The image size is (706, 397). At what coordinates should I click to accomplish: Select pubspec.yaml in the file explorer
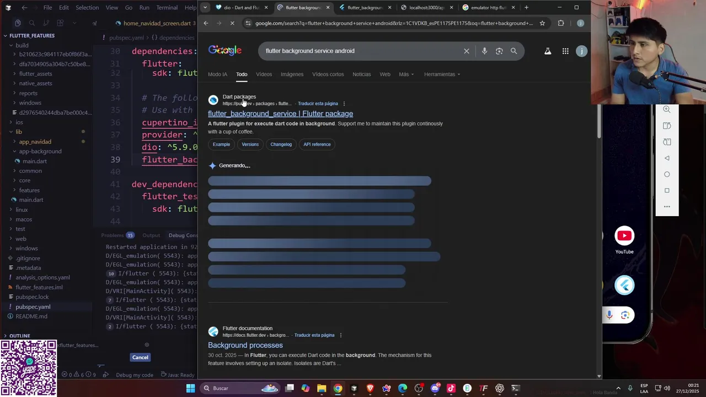[x=33, y=307]
